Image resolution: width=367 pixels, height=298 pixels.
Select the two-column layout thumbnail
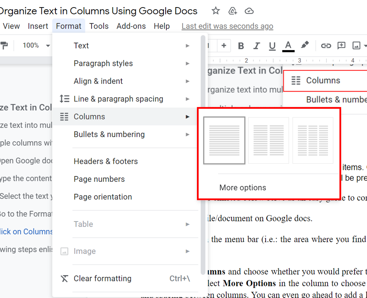[268, 140]
